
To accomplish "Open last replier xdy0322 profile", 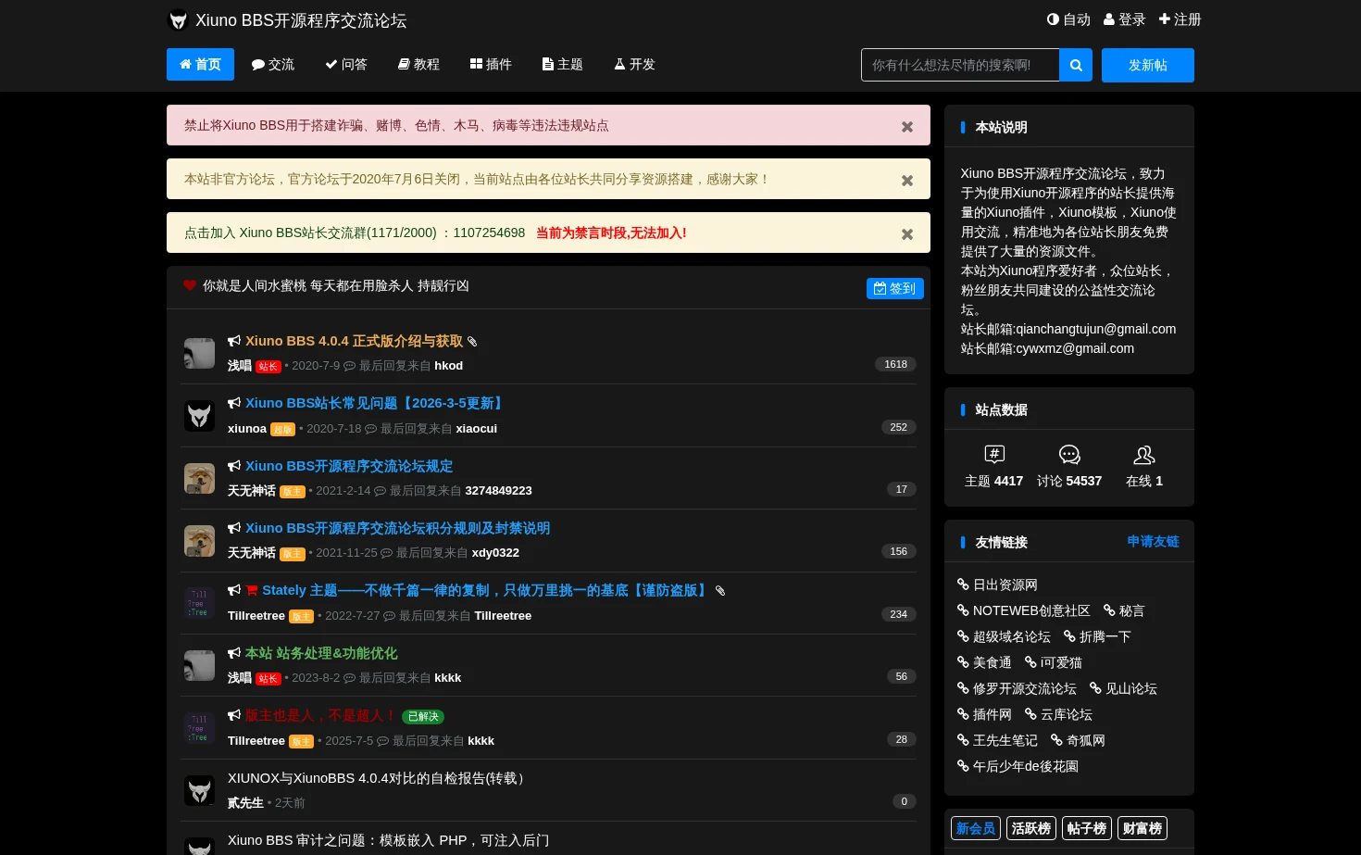I will pyautogui.click(x=495, y=552).
